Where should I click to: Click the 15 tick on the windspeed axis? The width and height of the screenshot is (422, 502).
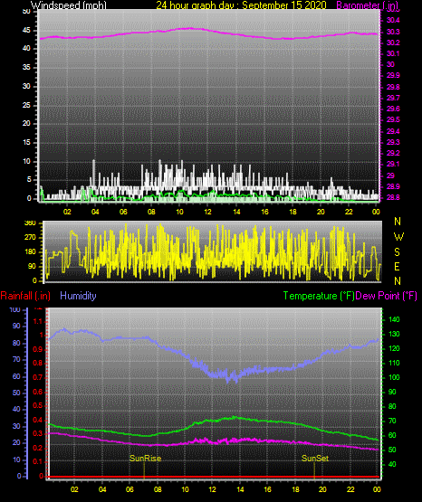pos(26,143)
